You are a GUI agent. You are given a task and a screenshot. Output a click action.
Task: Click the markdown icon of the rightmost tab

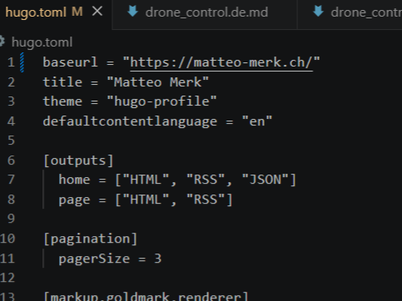click(318, 12)
